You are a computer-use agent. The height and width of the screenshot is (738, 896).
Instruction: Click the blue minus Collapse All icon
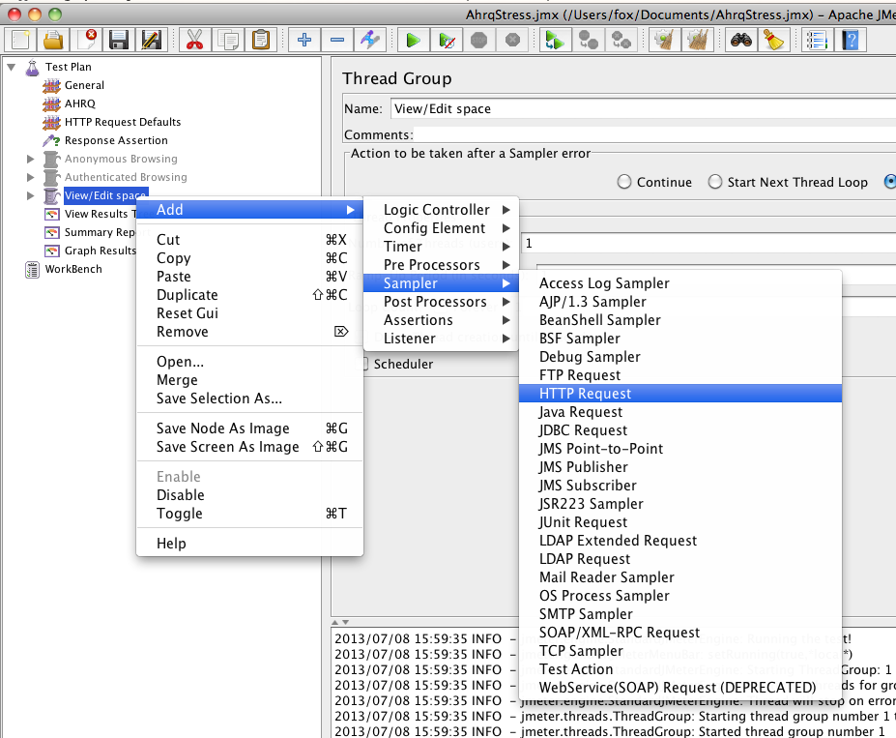coord(337,40)
